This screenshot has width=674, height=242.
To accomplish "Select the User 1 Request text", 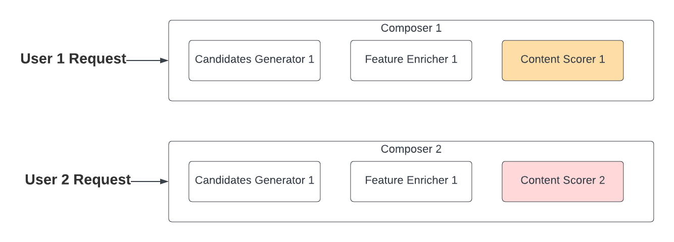I will coord(73,59).
